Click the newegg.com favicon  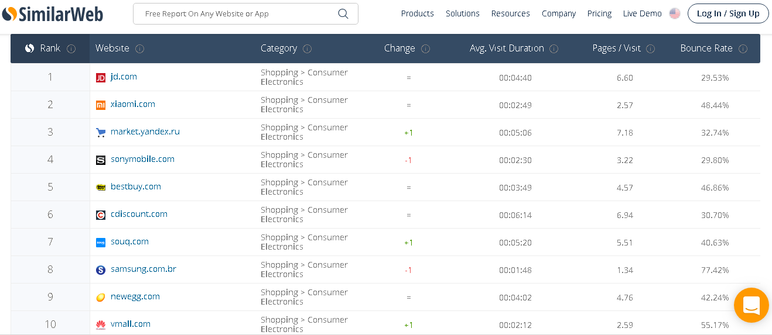coord(101,297)
